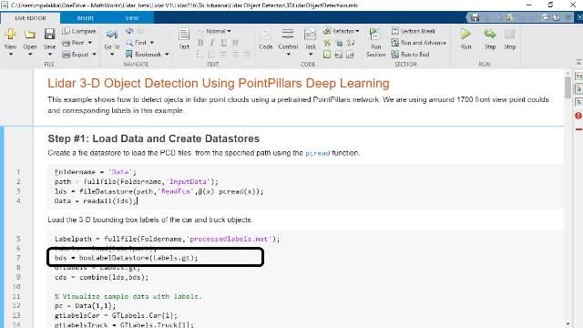The width and height of the screenshot is (583, 328).
Task: Click the Run Section icon
Action: [x=374, y=35]
